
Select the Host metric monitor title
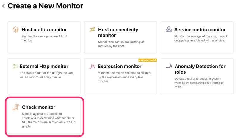(x=44, y=30)
